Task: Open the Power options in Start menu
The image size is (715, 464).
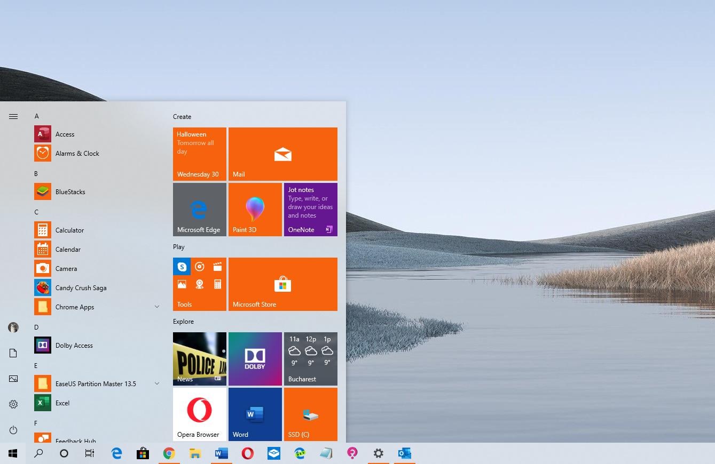Action: [x=13, y=430]
